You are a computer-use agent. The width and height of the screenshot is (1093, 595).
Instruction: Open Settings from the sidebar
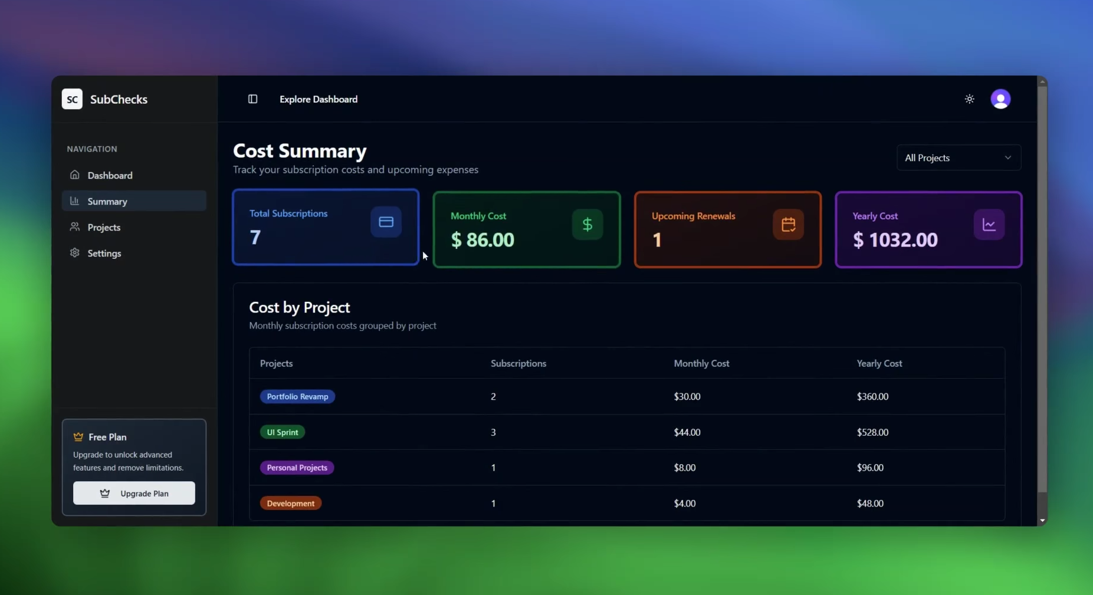(104, 253)
